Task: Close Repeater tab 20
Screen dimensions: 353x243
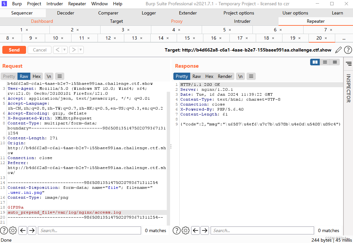Action: (326, 38)
